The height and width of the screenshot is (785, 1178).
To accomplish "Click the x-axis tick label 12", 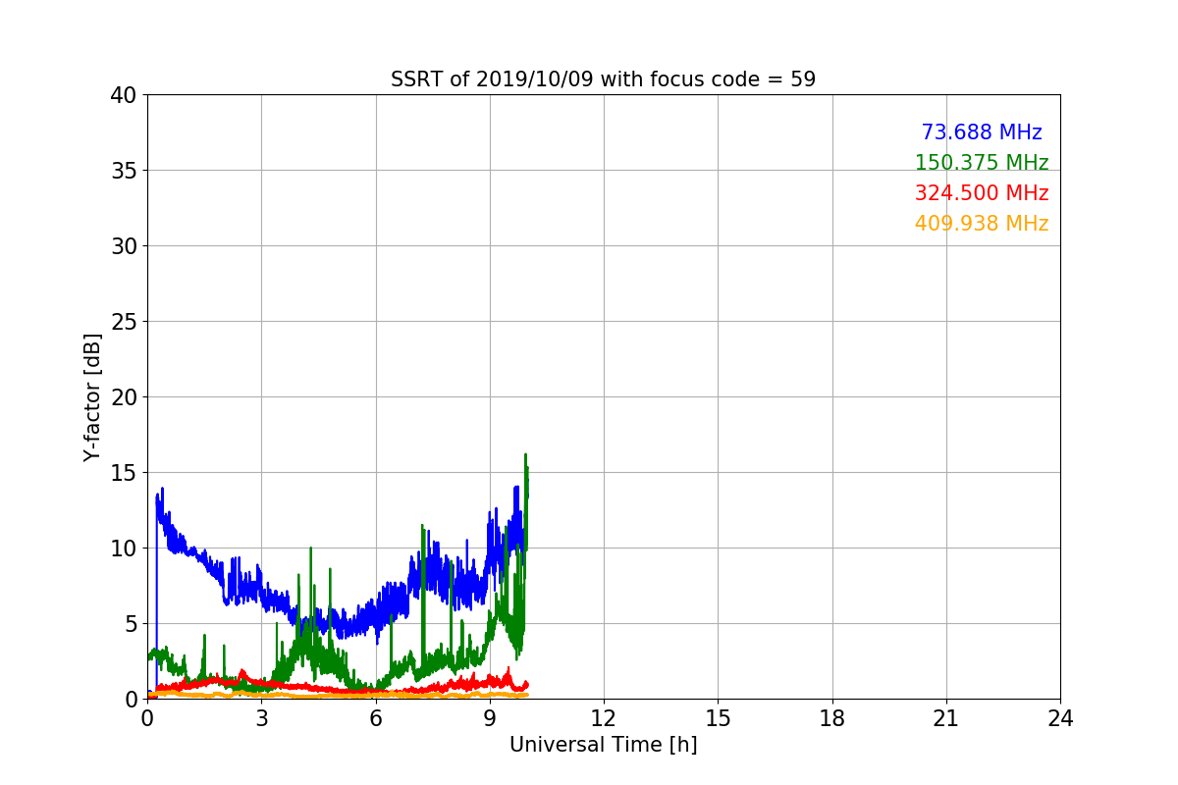I will (x=604, y=718).
